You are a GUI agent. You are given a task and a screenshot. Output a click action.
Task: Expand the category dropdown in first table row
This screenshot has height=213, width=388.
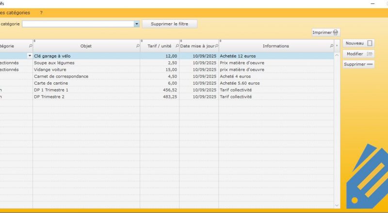click(30, 56)
